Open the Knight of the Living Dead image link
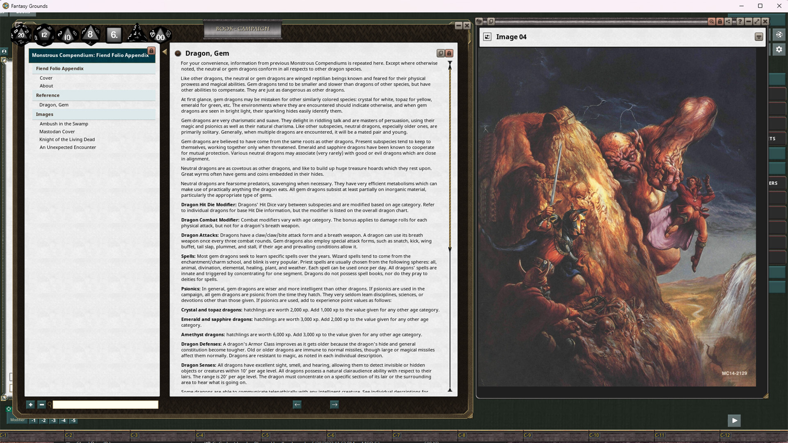The image size is (788, 443). (x=67, y=139)
